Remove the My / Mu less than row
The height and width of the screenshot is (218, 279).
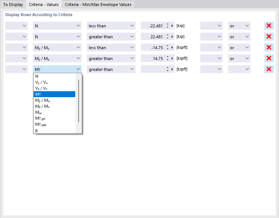(269, 47)
